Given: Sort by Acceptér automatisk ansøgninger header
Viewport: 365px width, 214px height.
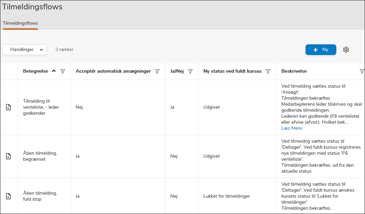Looking at the screenshot, I should (x=113, y=71).
